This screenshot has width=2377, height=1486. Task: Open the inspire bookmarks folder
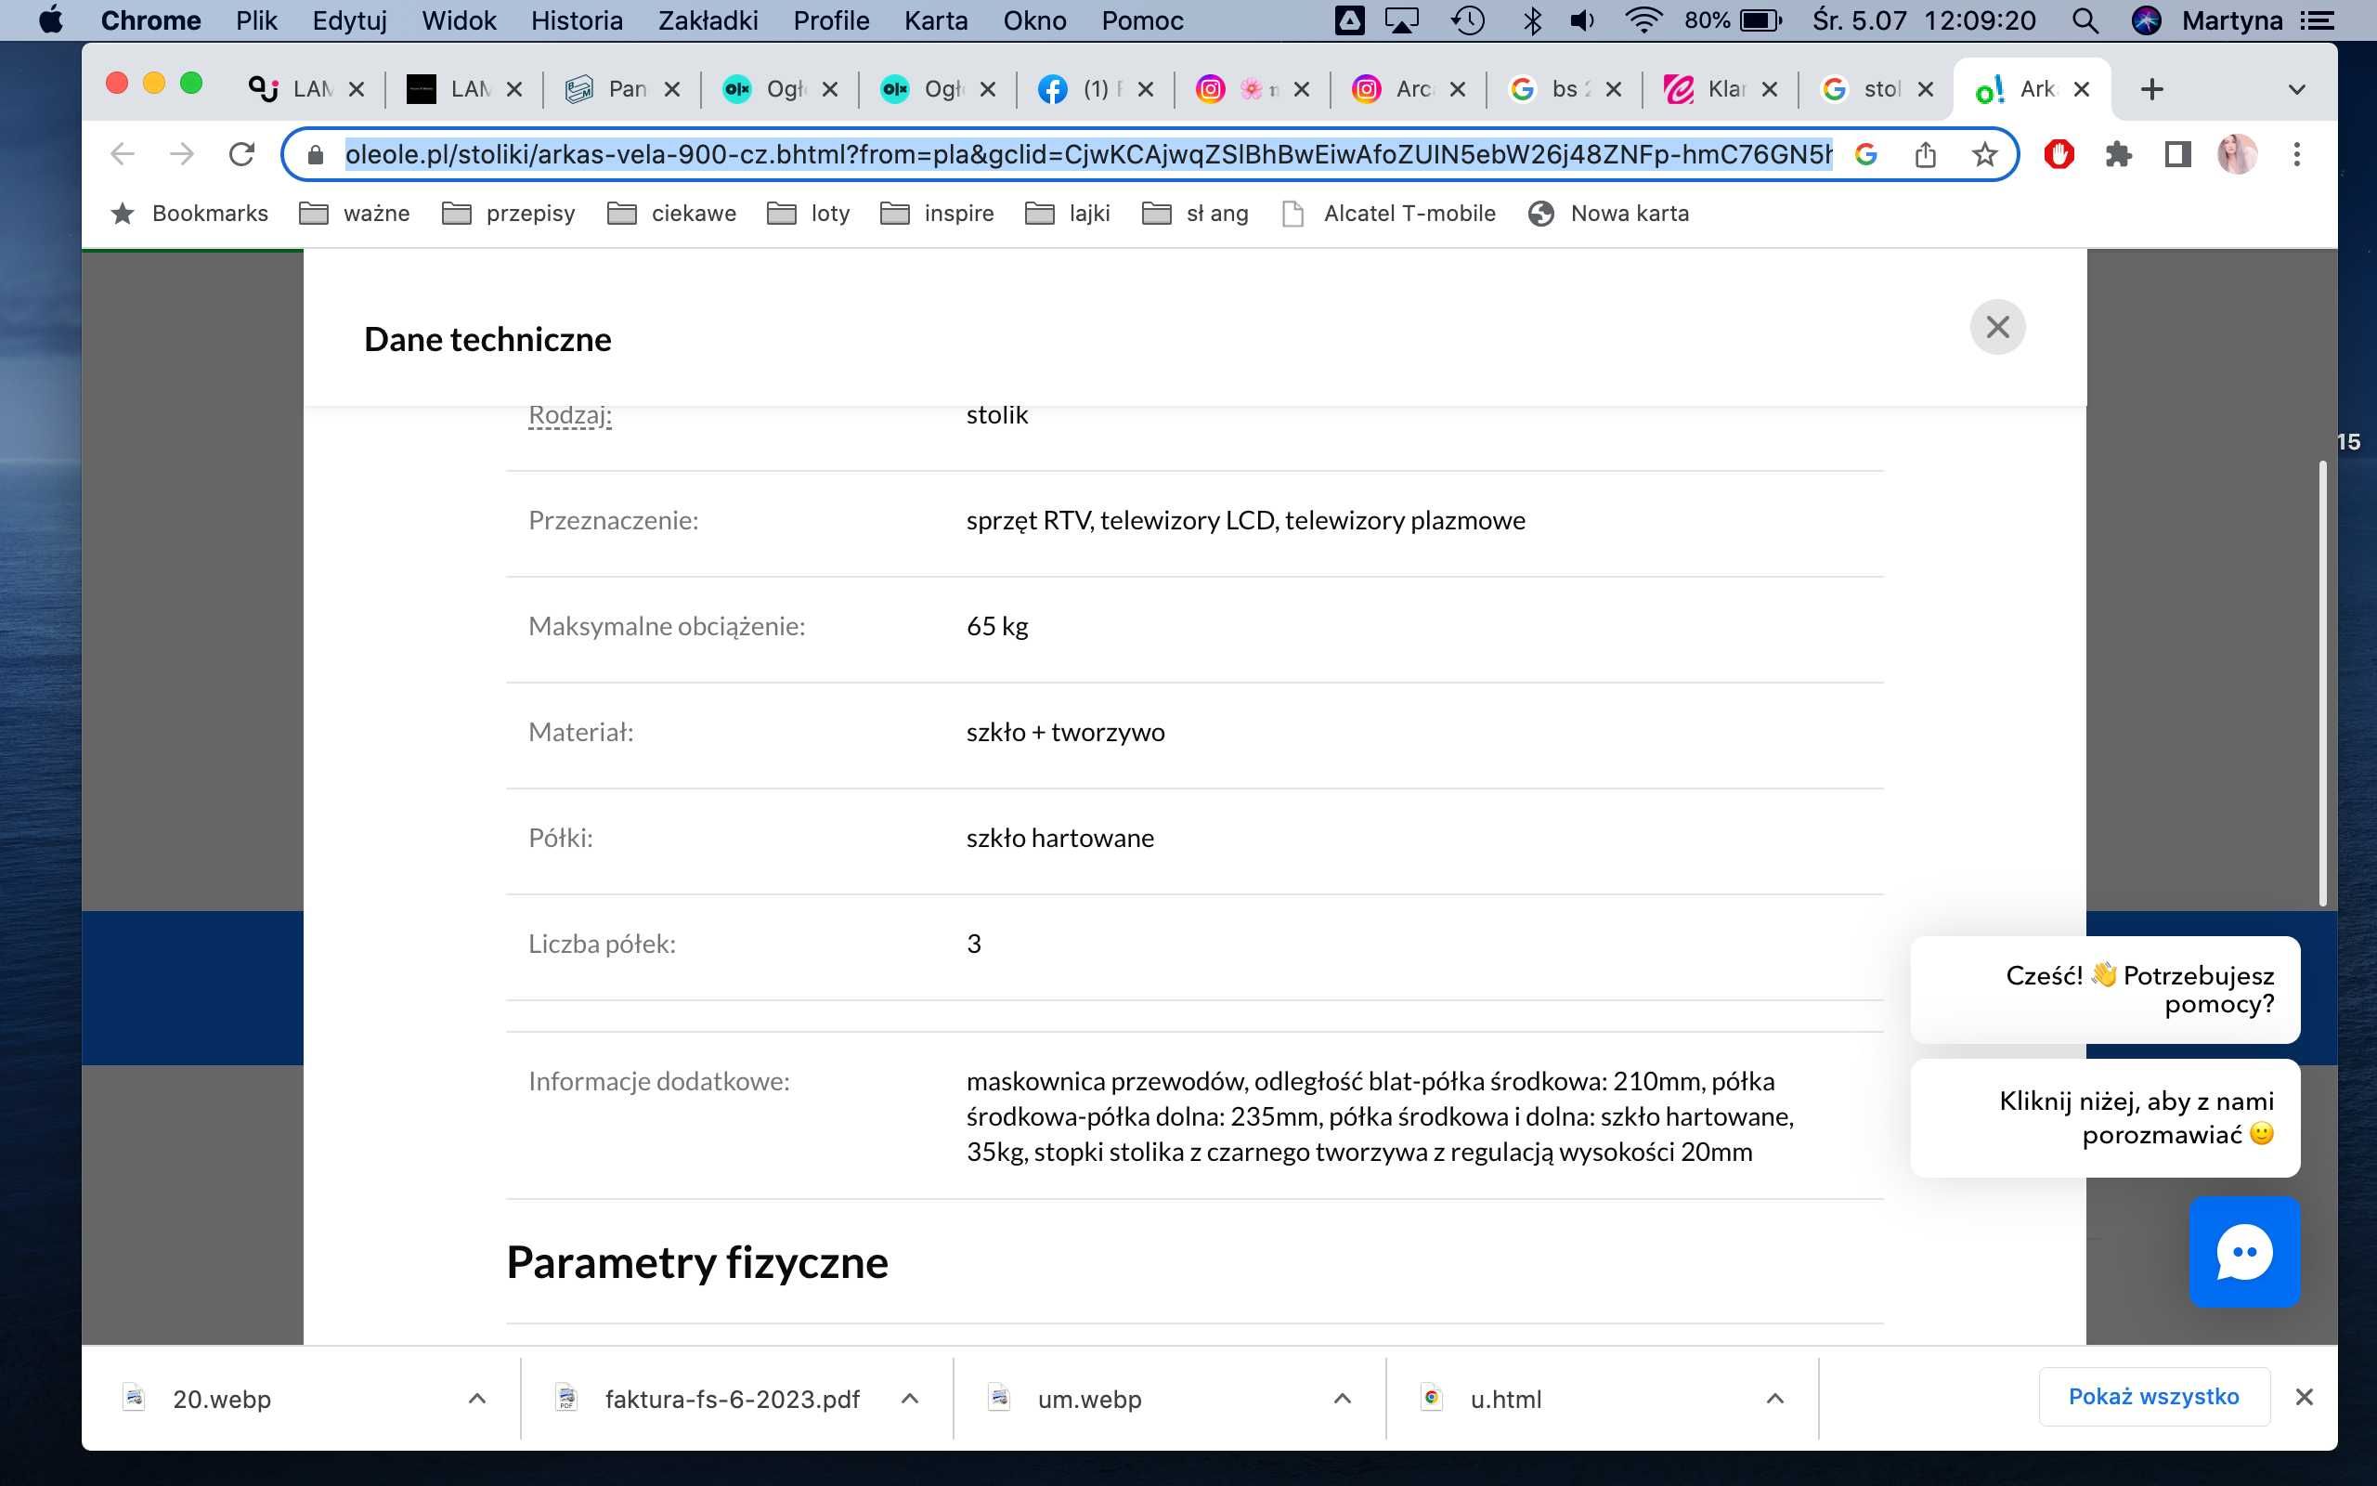937,214
